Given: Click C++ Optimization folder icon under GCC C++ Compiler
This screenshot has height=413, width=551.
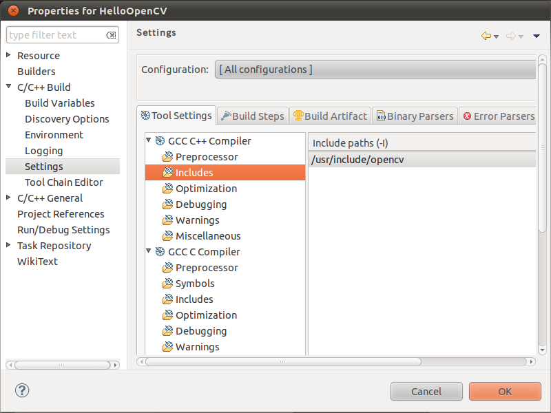Looking at the screenshot, I should 167,188.
